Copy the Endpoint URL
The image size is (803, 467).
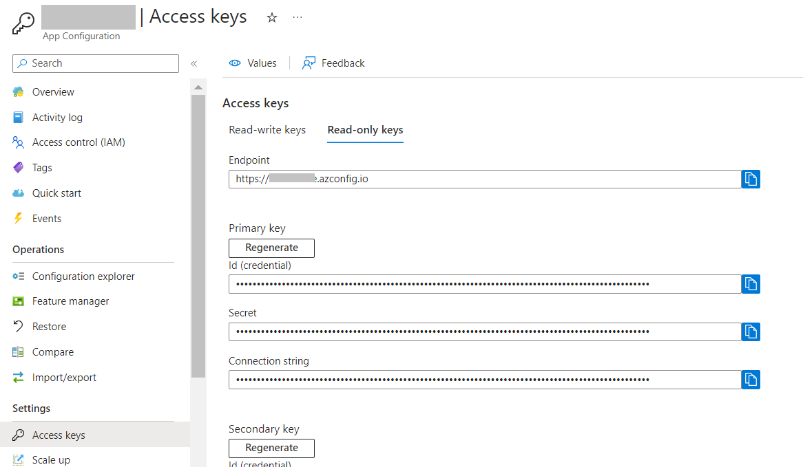point(751,179)
